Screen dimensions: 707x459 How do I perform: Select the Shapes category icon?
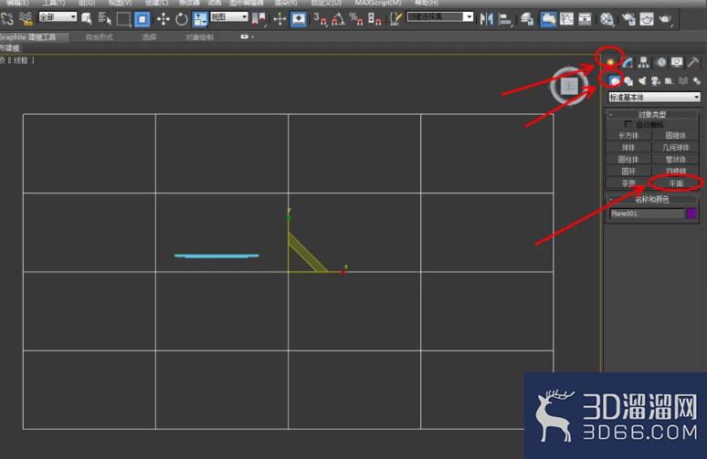coord(628,81)
